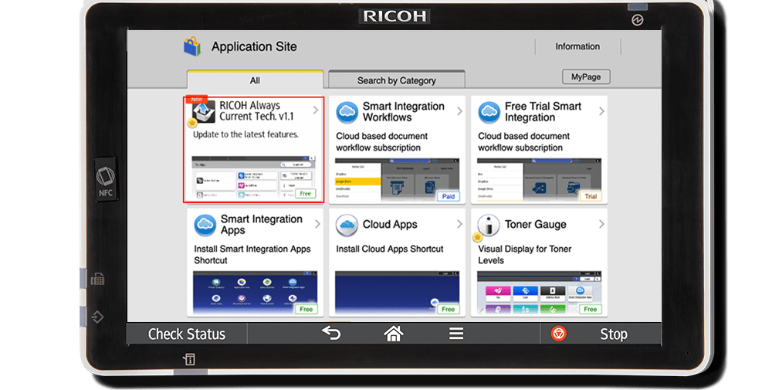Select "Install Smart Integration Apps Shortcut" description
772x390 pixels.
pos(252,255)
